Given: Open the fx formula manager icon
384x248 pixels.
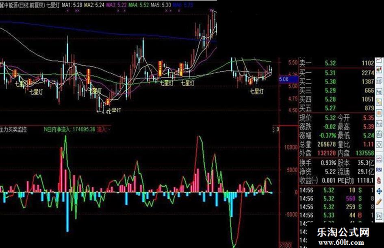Looking at the screenshot, I should click(x=379, y=134).
